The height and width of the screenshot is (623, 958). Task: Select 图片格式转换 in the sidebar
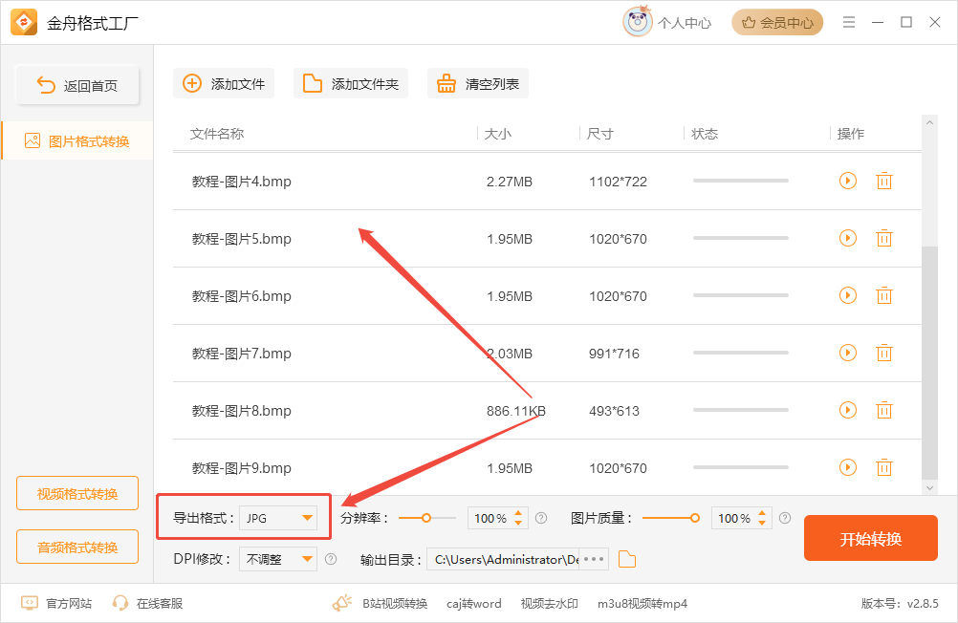[77, 141]
